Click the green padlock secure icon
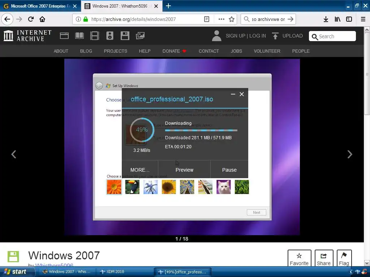 point(86,19)
